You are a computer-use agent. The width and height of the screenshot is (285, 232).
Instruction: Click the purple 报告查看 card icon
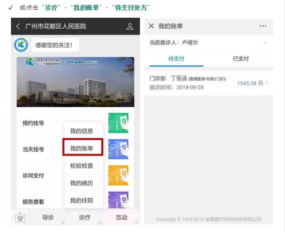(x=118, y=200)
